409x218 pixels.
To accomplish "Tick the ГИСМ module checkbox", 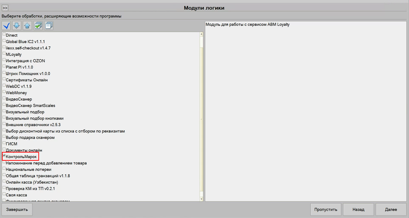I will [4, 143].
